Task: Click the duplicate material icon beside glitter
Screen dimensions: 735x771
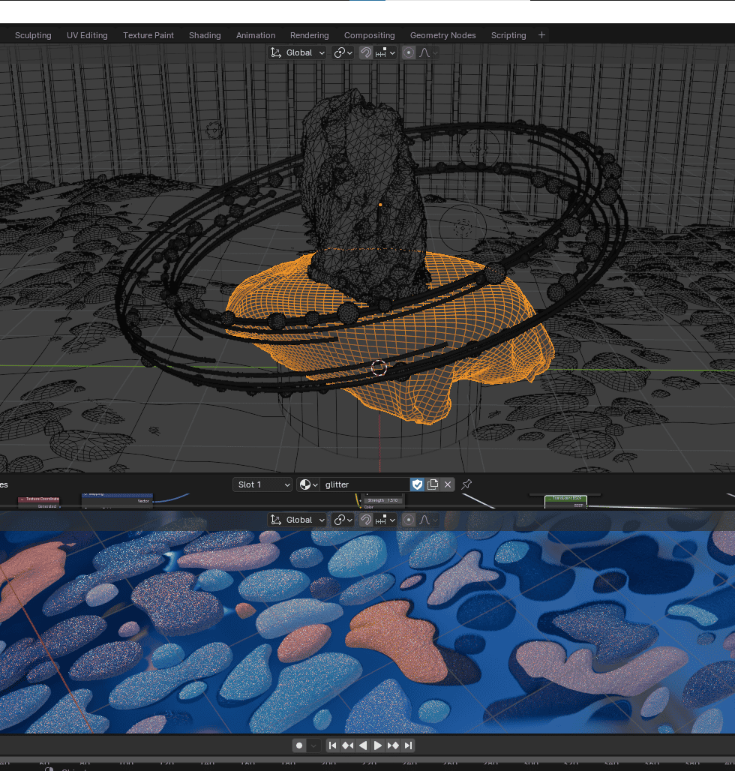Action: (x=433, y=484)
